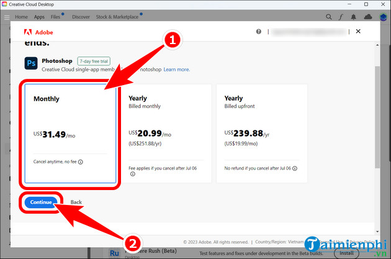Viewport: 391px width, 259px height.
Task: Click the search magnifier icon
Action: click(329, 17)
